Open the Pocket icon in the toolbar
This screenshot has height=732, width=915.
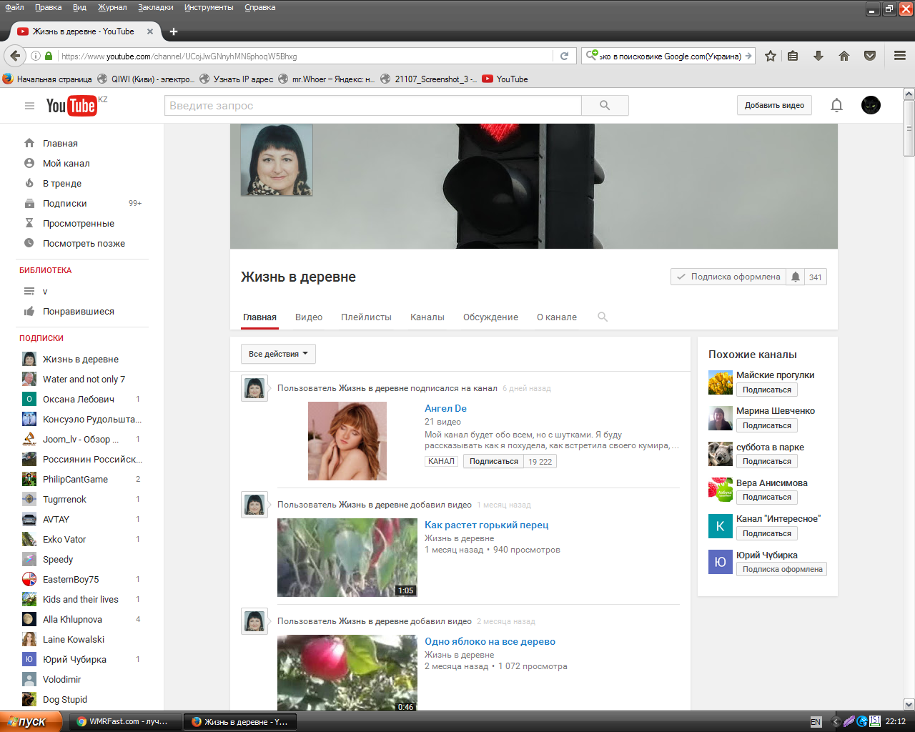point(870,56)
